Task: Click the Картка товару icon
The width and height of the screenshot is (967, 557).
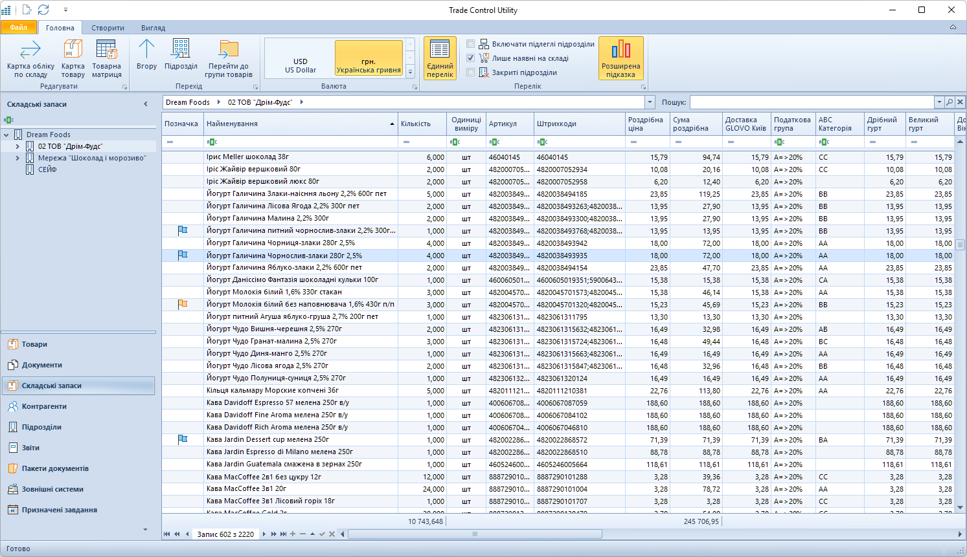Action: [x=73, y=58]
